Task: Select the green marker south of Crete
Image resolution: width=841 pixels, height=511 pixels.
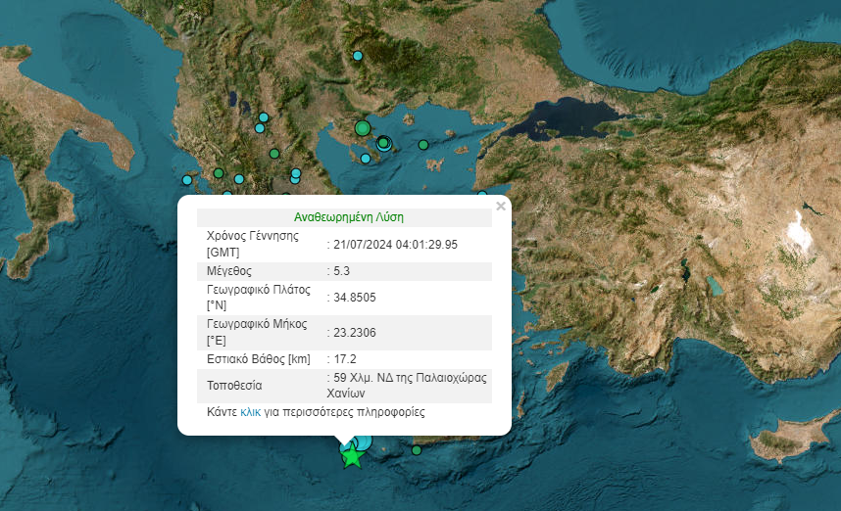Action: pos(417,450)
